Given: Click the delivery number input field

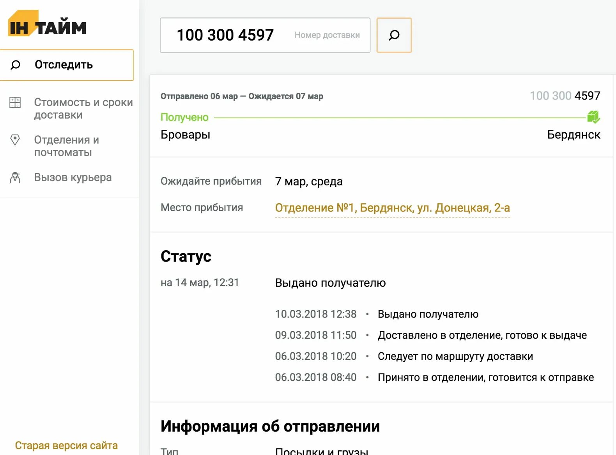Looking at the screenshot, I should [265, 35].
